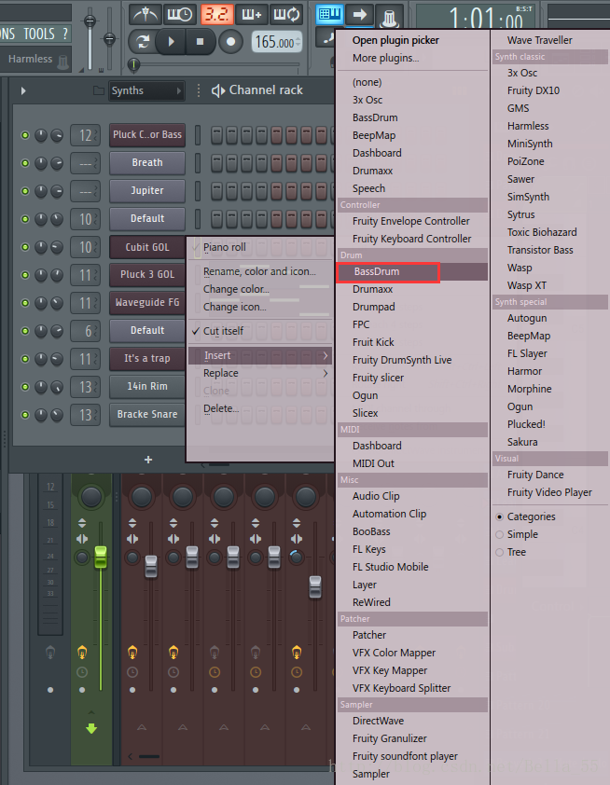Select the Breath channel button
610x785 pixels.
(147, 163)
